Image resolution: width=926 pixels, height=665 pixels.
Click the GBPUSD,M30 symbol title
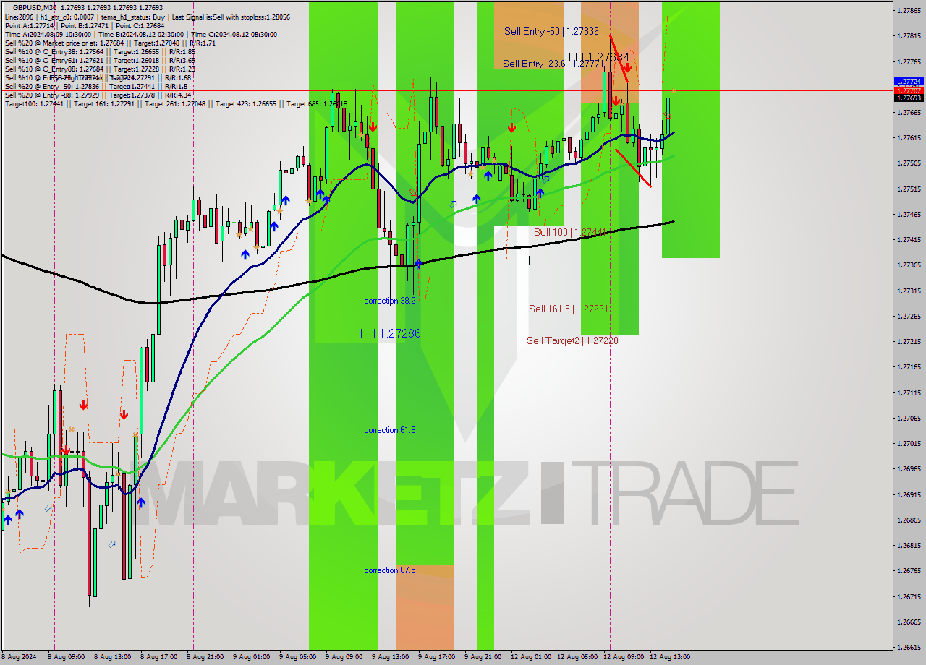35,8
